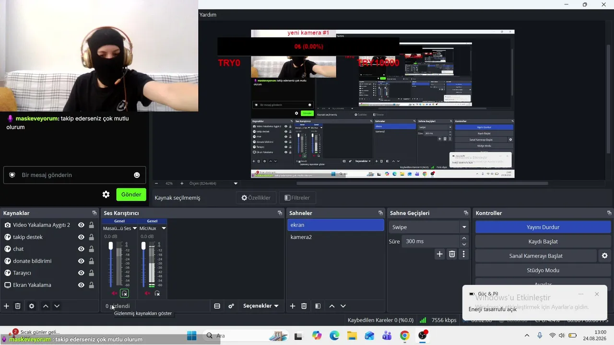Toggle lock on Video Yakalama Aygıtı 2

point(91,225)
